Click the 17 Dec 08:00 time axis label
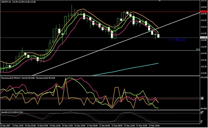The image size is (208, 128). [117, 126]
